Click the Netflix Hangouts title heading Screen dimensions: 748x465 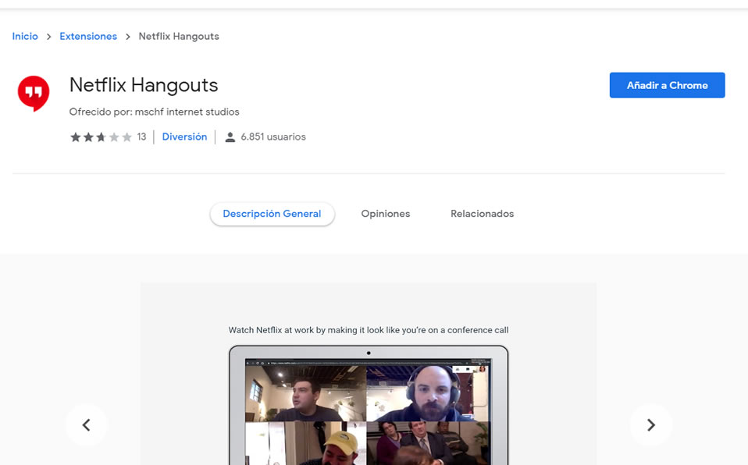coord(144,85)
